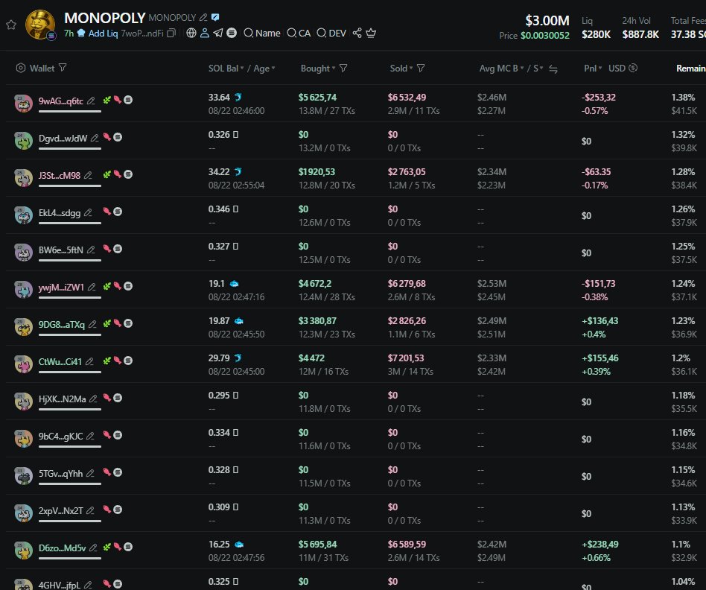Image resolution: width=706 pixels, height=590 pixels.
Task: Open the token website globe icon
Action: click(x=191, y=33)
